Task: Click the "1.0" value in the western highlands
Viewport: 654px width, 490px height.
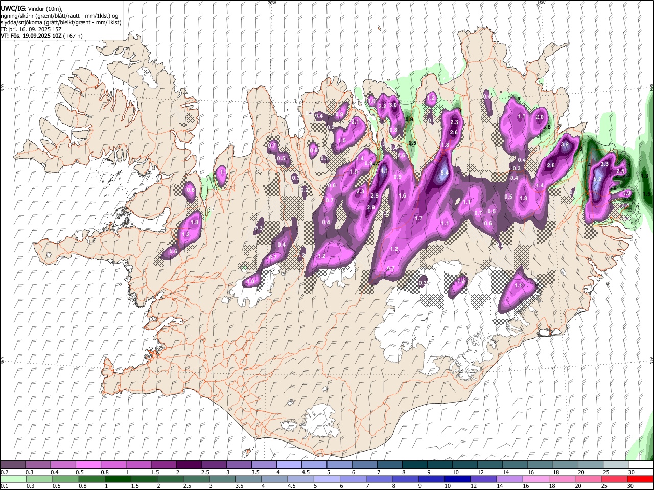Action: coord(251,282)
